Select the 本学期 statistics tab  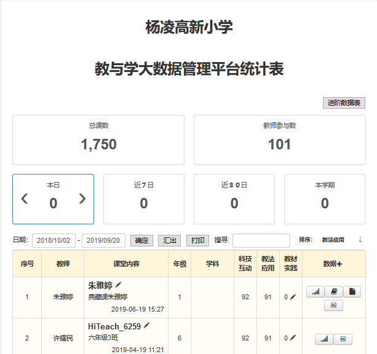click(324, 199)
